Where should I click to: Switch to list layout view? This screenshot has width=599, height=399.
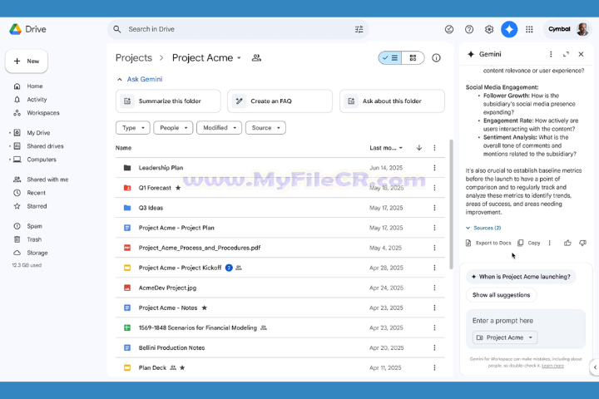coord(390,58)
